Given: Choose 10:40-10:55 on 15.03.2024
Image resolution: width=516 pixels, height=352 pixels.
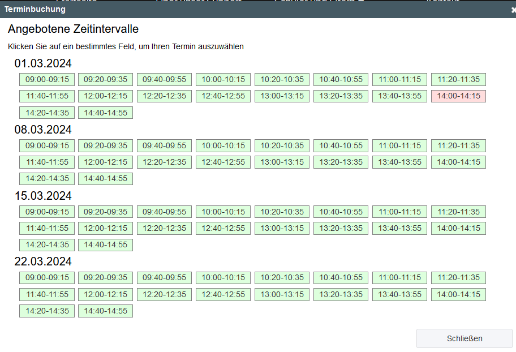Looking at the screenshot, I should click(x=341, y=212).
